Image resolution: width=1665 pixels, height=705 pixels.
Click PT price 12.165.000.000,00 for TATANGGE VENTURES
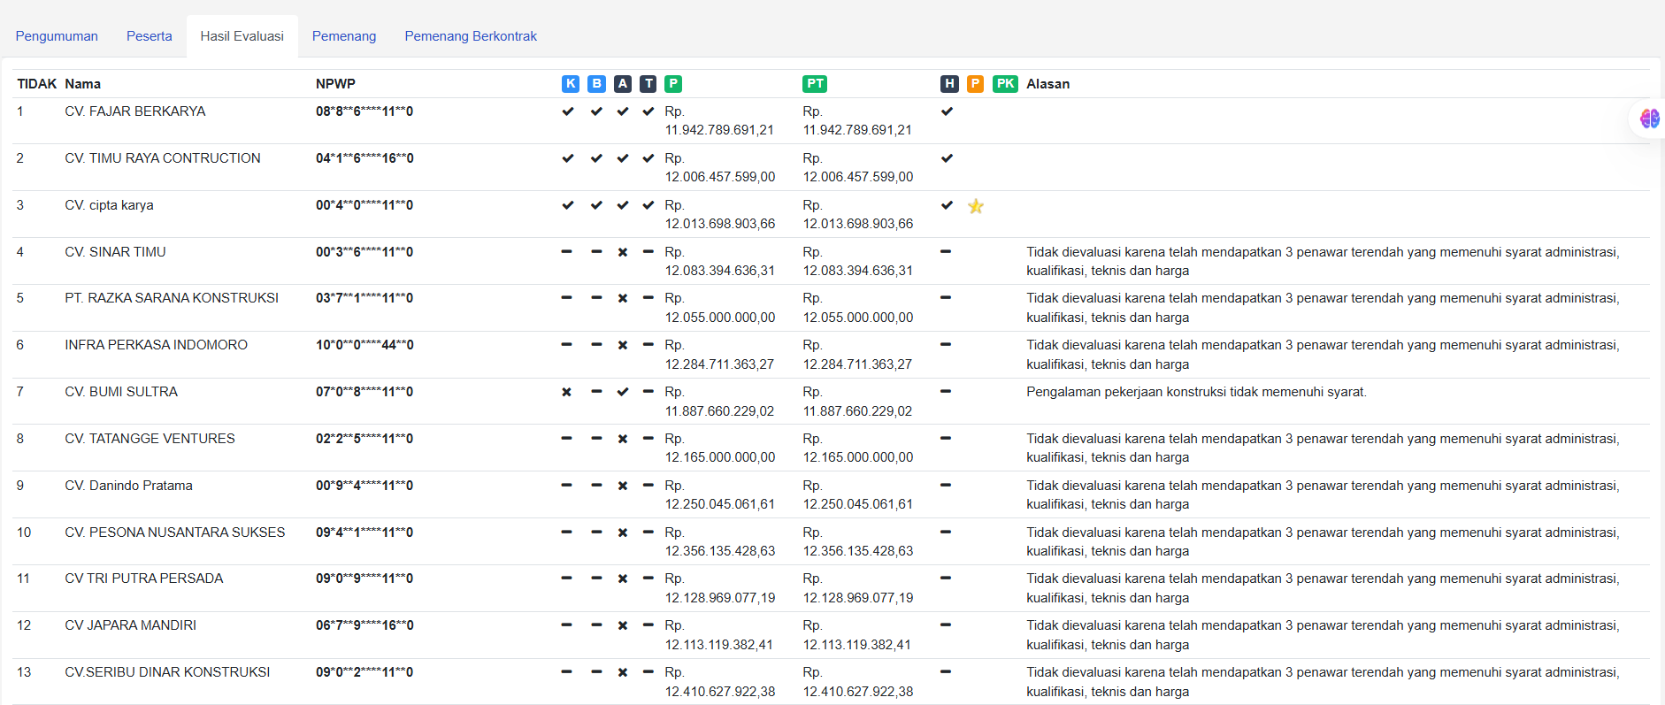[x=858, y=457]
